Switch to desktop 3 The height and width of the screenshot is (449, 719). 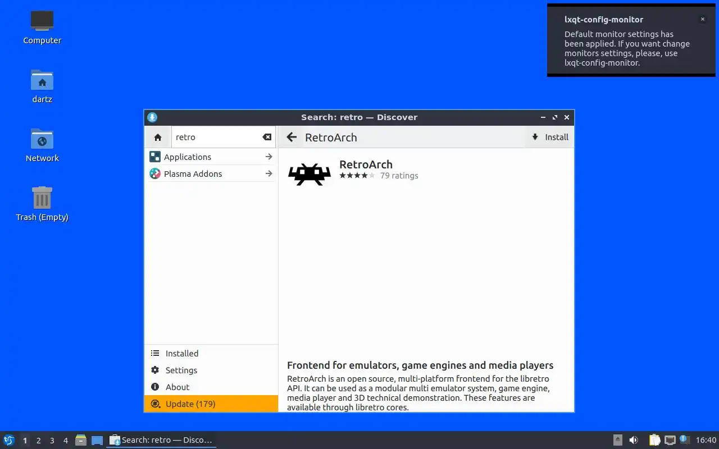click(x=52, y=441)
